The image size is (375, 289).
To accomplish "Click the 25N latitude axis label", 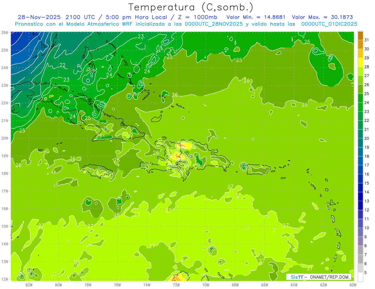I will (x=5, y=50).
